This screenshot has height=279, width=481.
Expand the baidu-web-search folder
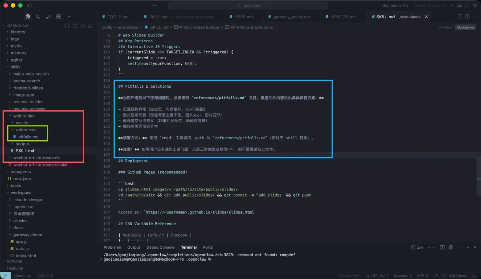pos(31,74)
